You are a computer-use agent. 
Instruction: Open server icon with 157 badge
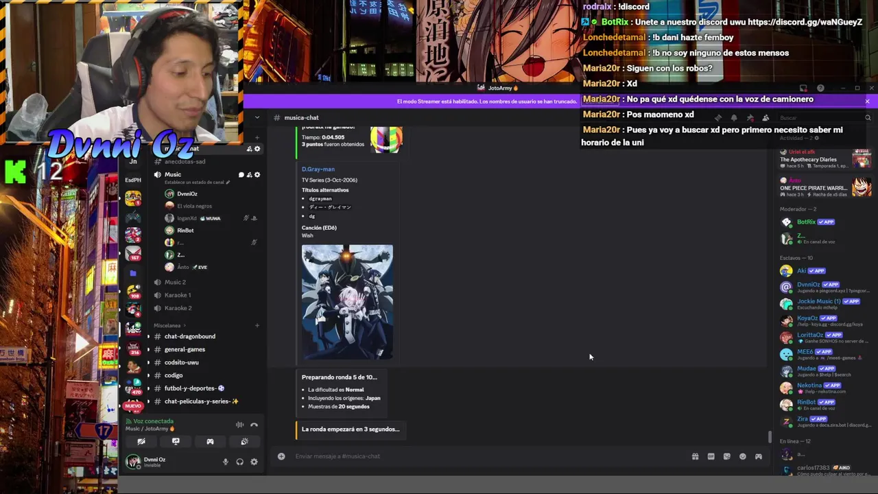[133, 253]
